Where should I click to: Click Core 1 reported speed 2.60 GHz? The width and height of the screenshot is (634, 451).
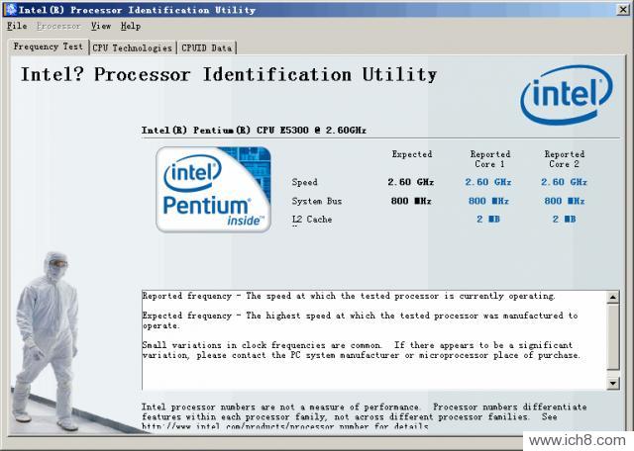488,182
